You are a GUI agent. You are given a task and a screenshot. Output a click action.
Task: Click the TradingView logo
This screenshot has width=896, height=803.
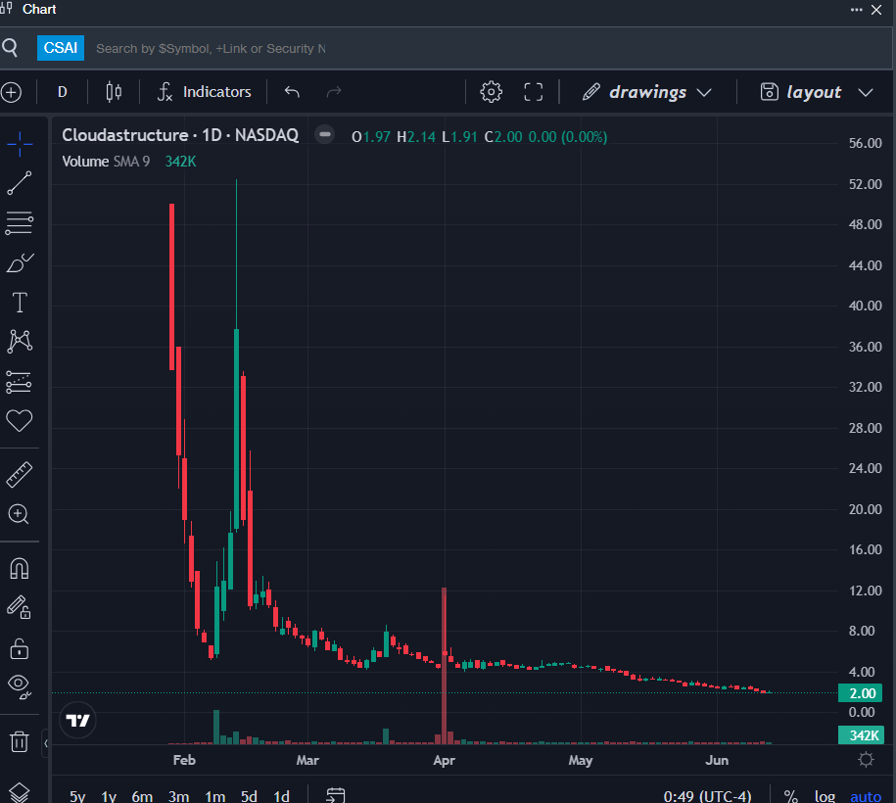(x=77, y=720)
